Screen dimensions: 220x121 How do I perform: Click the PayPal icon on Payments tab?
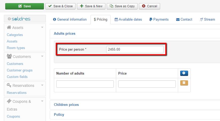point(151,19)
